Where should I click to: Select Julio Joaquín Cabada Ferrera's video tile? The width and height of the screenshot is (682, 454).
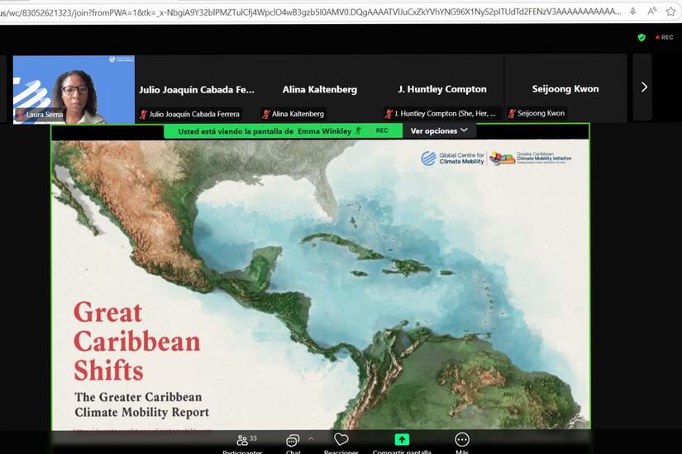point(197,89)
